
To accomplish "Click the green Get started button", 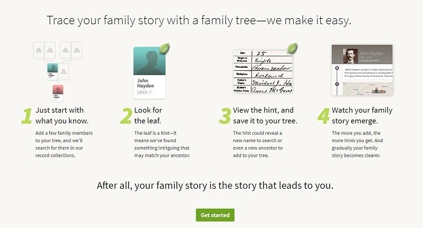I will [x=215, y=215].
